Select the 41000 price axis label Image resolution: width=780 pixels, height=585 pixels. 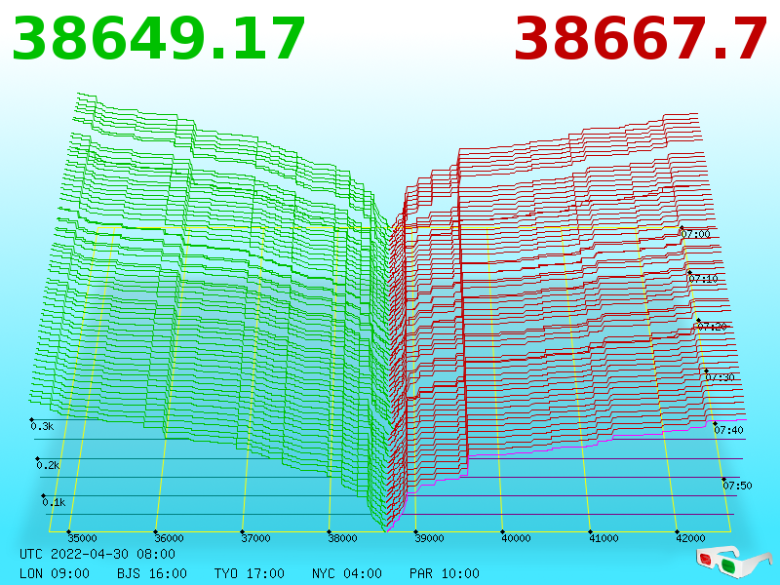(x=604, y=538)
